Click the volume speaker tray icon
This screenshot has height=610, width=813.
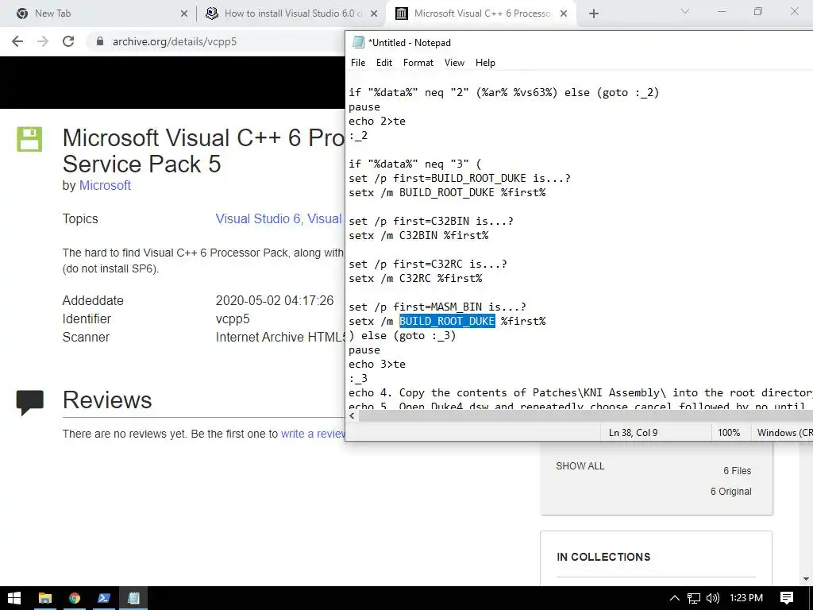pos(713,598)
